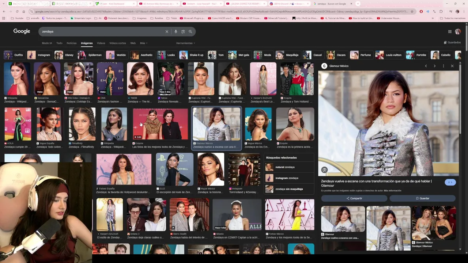The height and width of the screenshot is (263, 468).
Task: Select related search natural zendaya
Action: click(288, 167)
